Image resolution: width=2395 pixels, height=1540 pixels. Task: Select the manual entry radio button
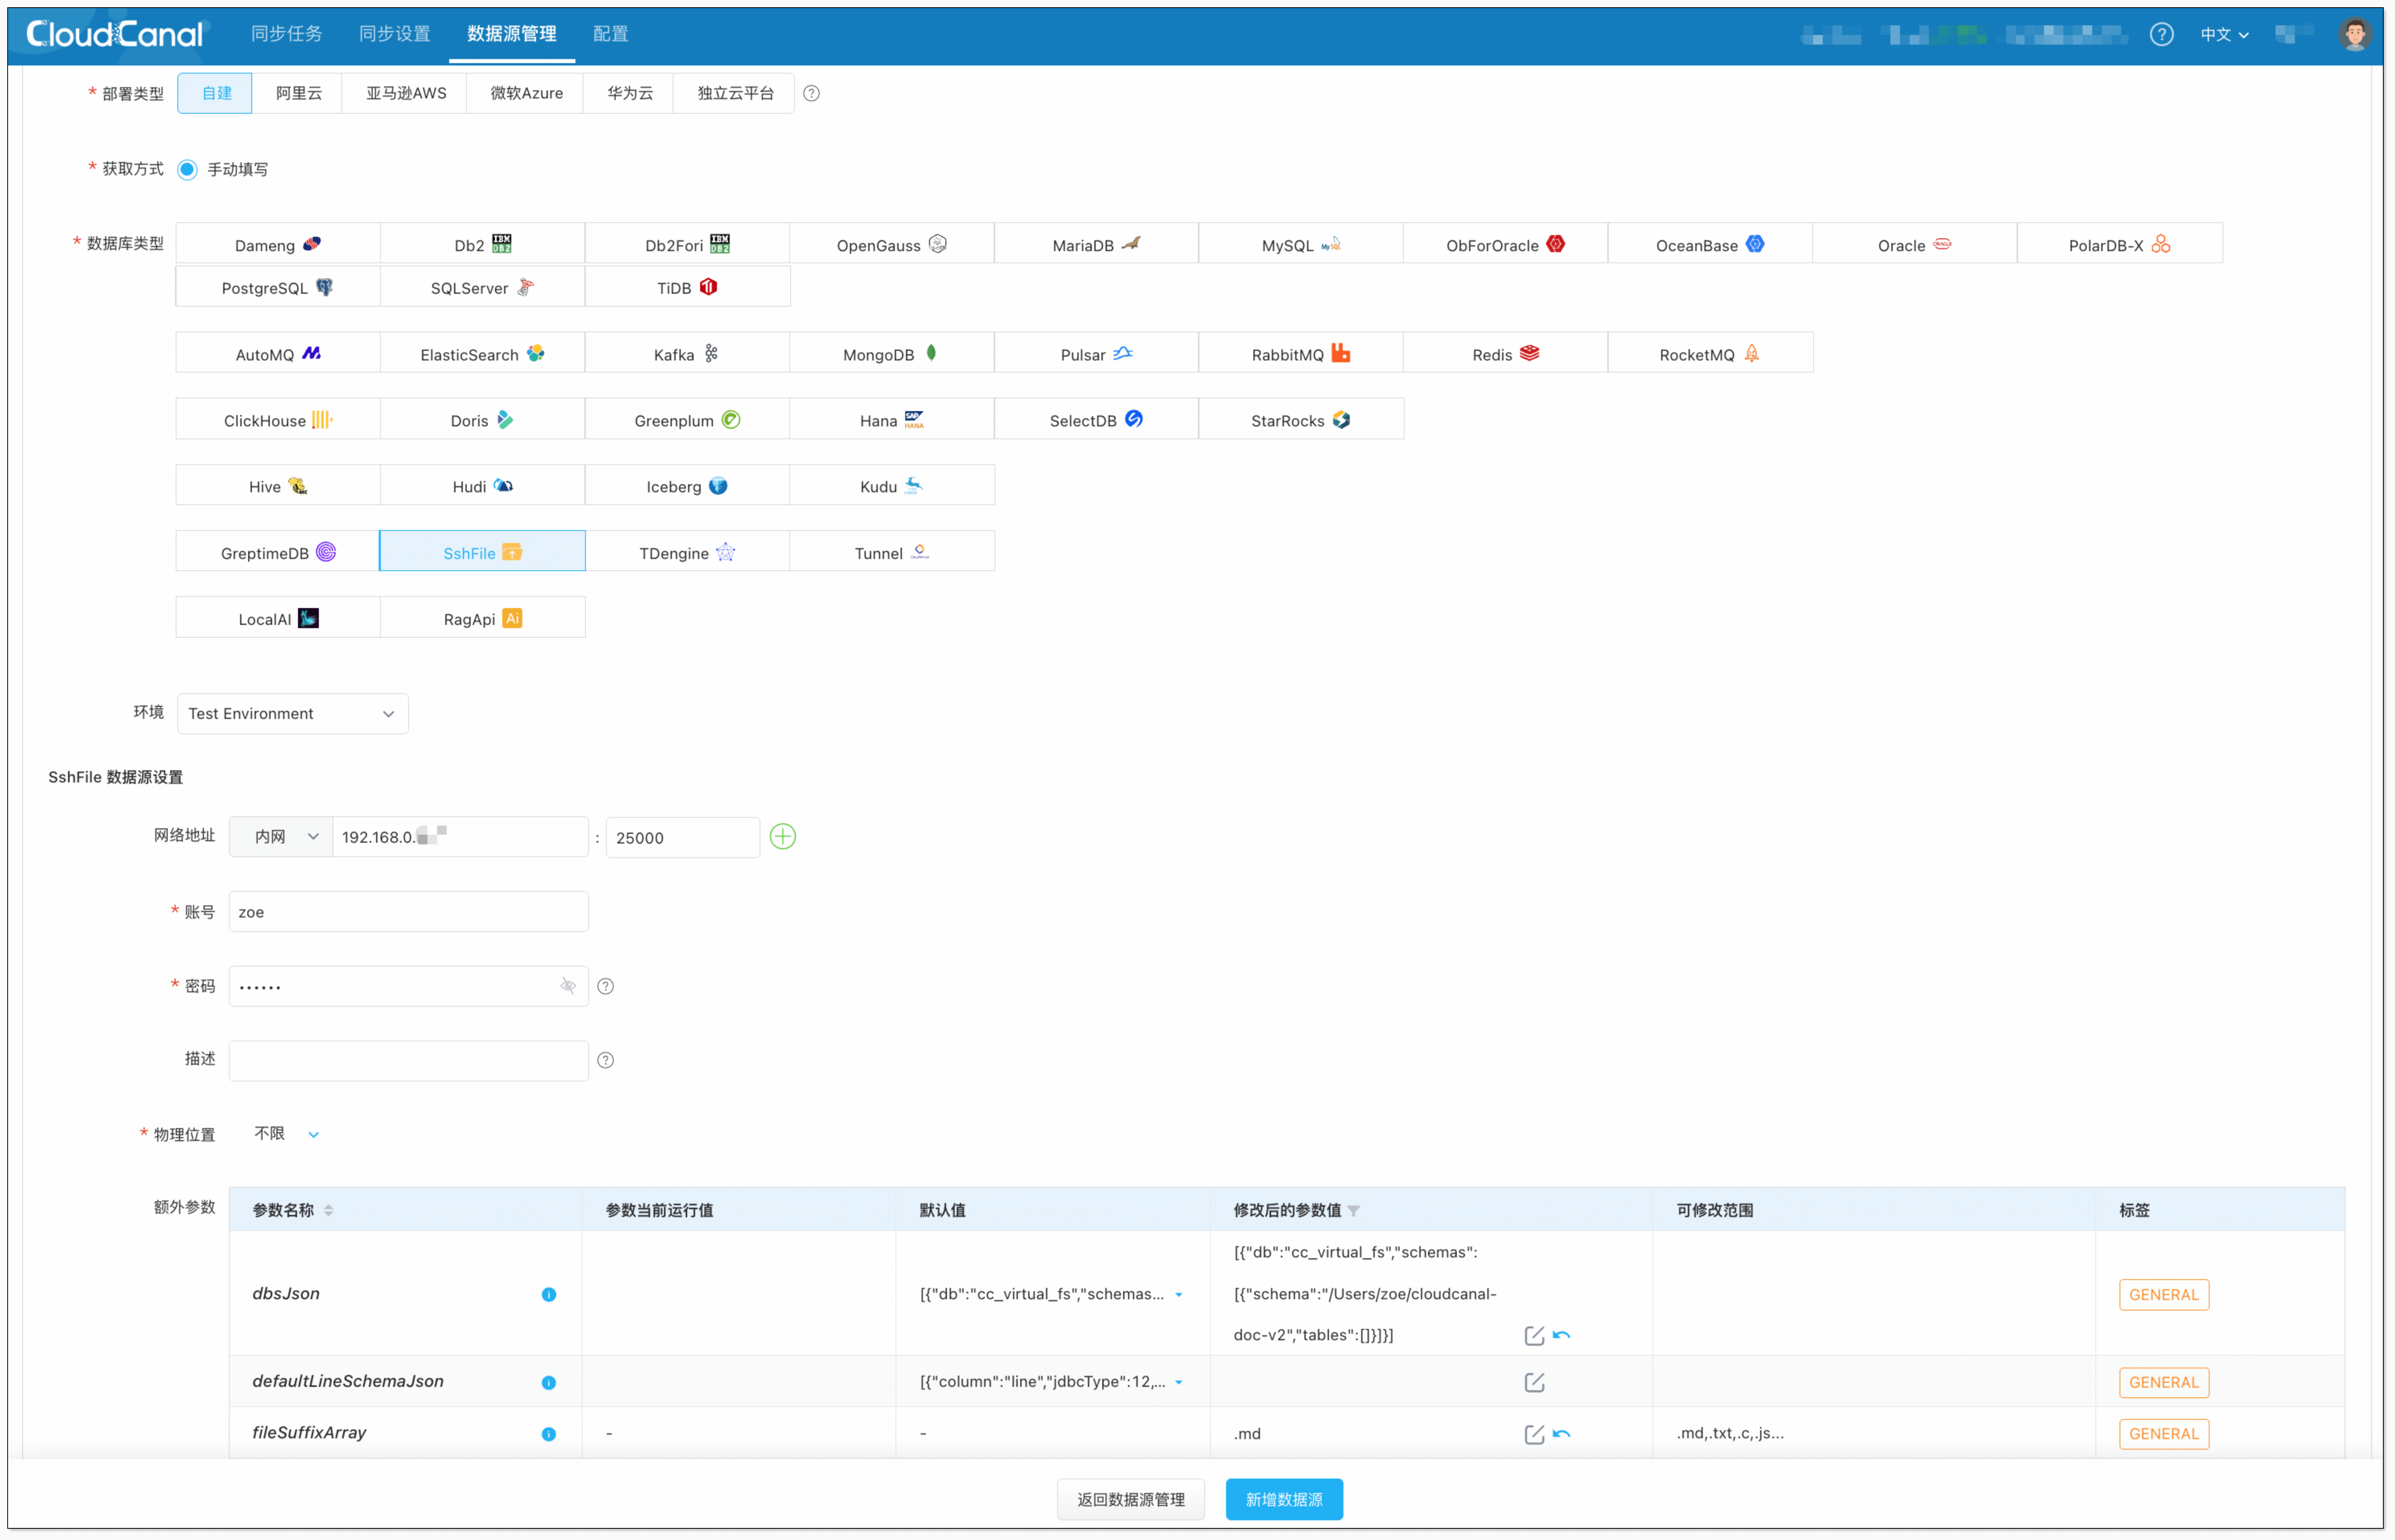pyautogui.click(x=187, y=169)
